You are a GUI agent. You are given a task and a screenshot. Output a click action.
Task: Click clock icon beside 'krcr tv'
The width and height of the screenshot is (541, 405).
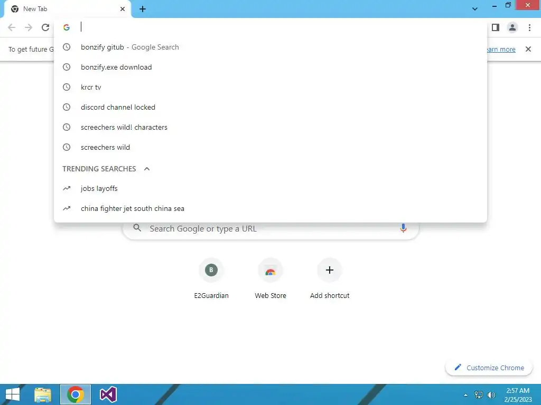(67, 87)
